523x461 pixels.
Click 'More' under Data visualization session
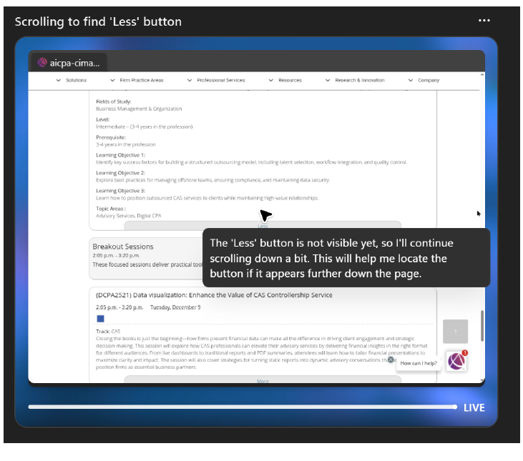coord(263,381)
